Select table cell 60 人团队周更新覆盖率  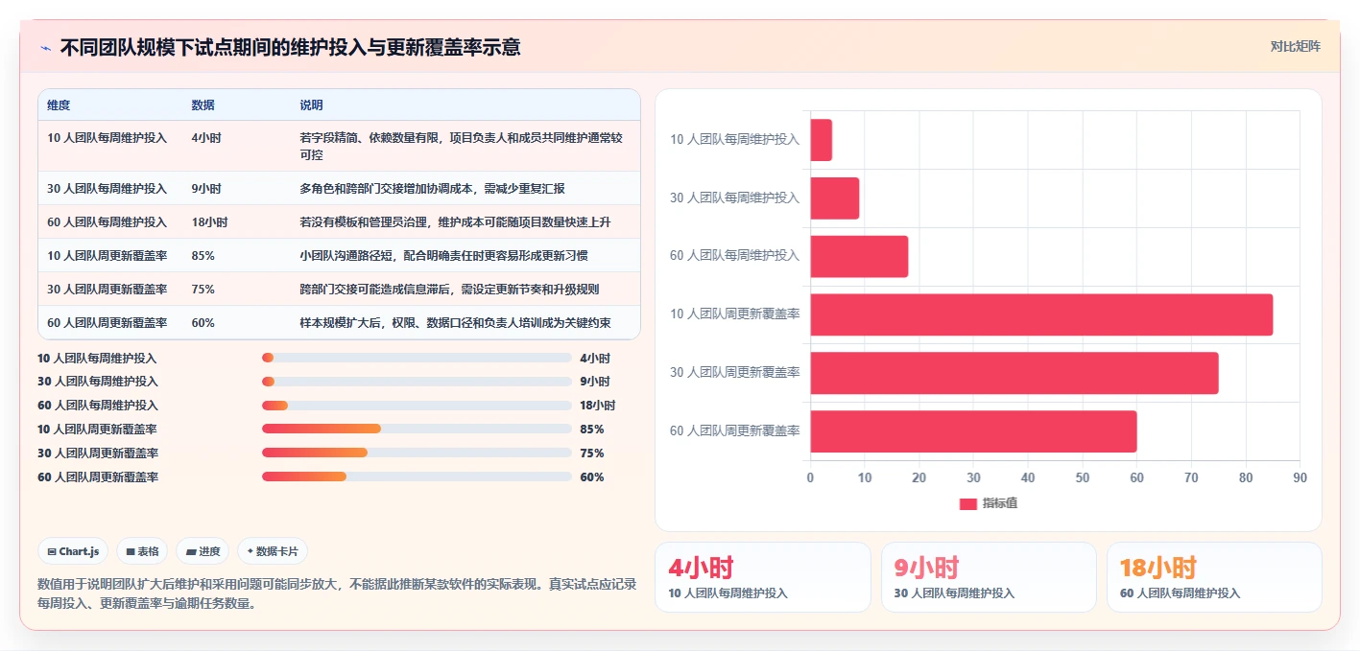pyautogui.click(x=107, y=323)
